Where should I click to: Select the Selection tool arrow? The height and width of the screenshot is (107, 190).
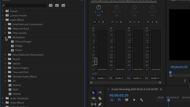click(x=94, y=92)
